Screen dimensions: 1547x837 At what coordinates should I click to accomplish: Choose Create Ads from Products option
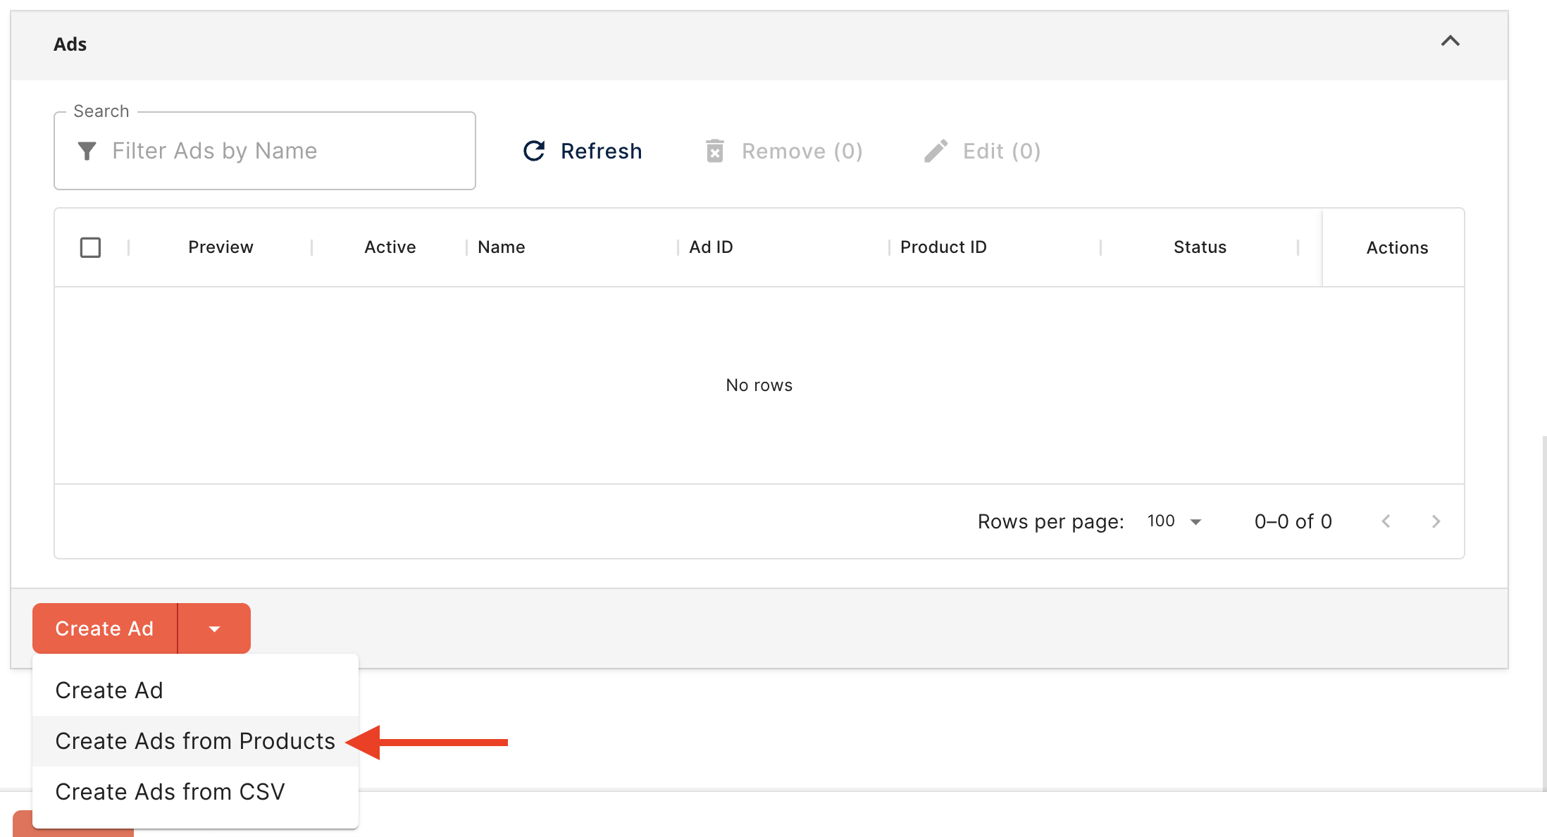click(195, 741)
